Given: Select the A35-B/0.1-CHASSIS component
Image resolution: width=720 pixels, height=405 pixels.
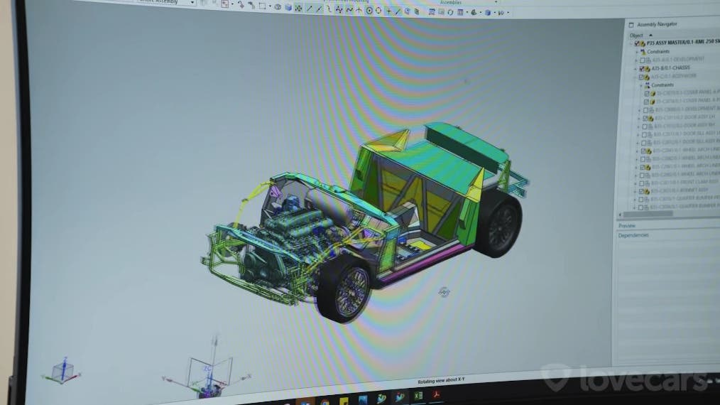Looking at the screenshot, I should point(670,67).
